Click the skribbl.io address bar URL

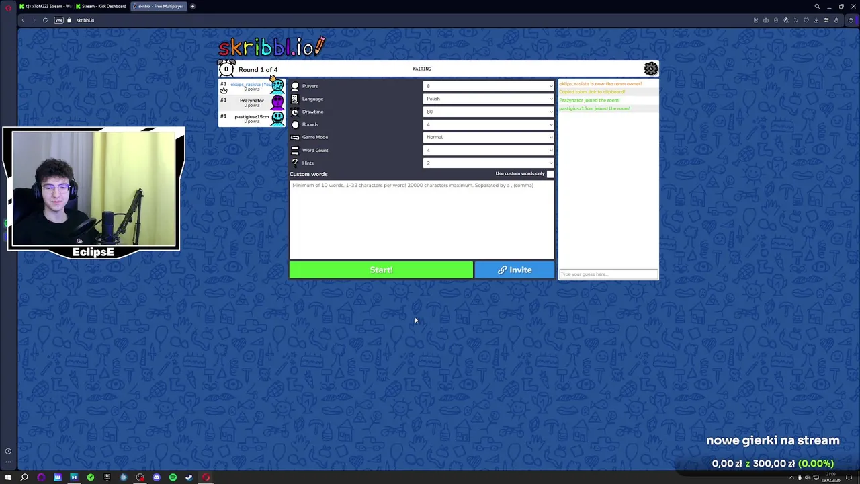(x=85, y=20)
